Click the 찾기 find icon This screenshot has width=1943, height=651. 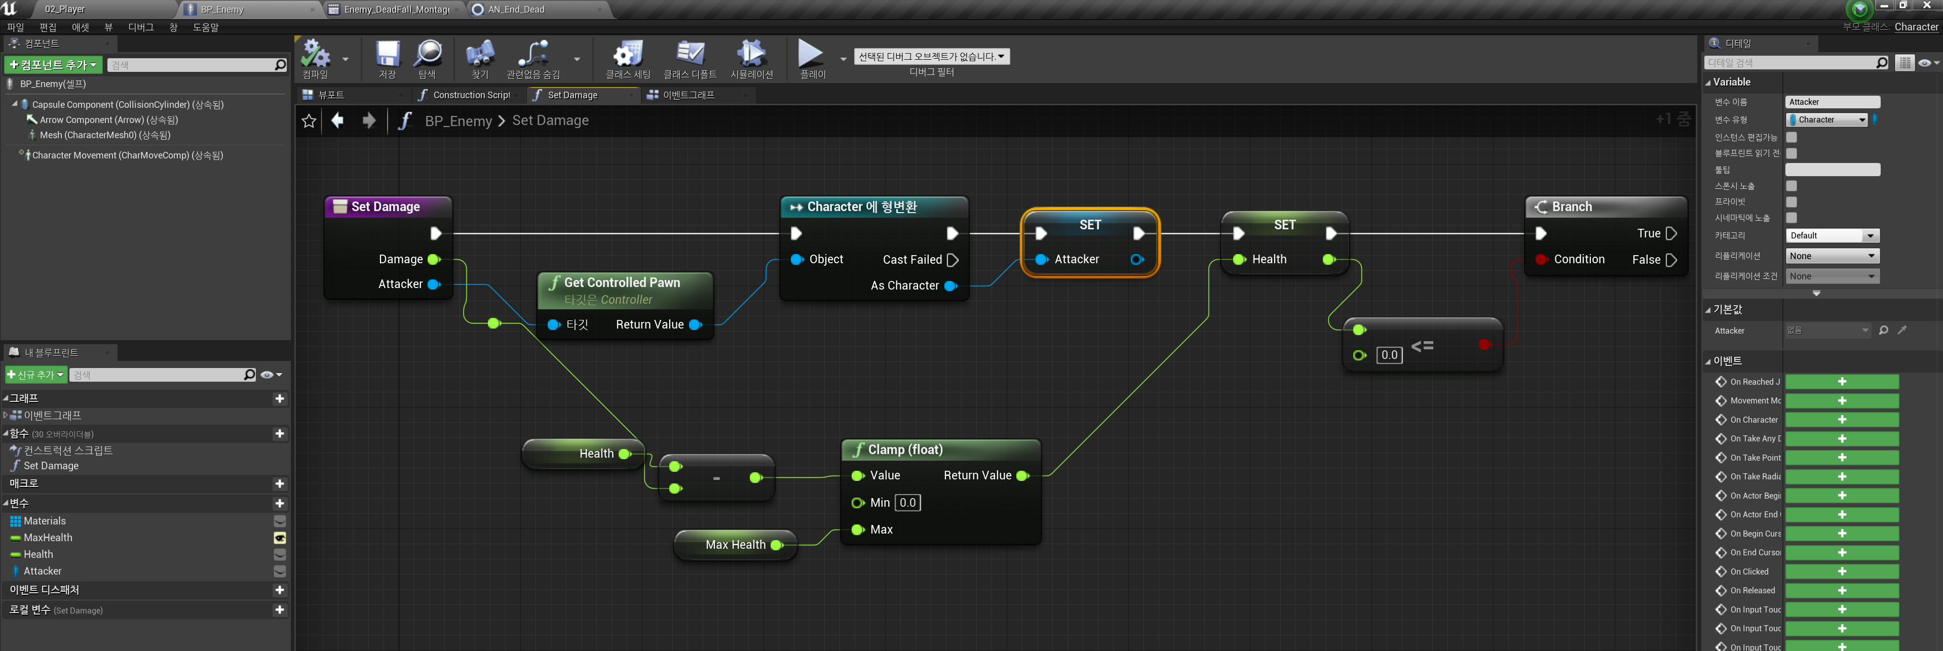tap(480, 58)
